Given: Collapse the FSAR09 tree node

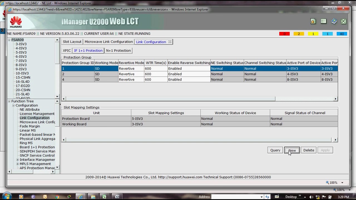Looking at the screenshot, I should click(9, 40).
